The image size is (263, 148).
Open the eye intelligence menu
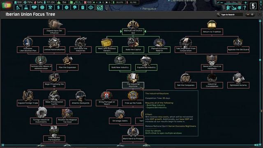pos(91,7)
